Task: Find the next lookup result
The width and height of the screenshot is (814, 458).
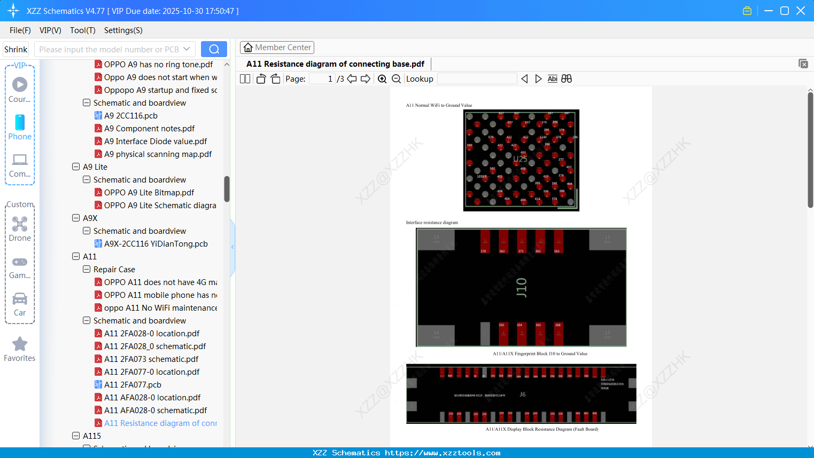Action: tap(538, 79)
